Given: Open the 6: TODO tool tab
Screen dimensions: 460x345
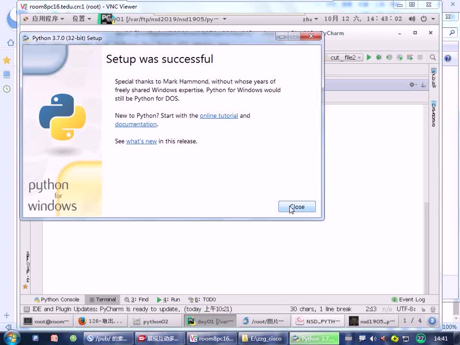Looking at the screenshot, I should pyautogui.click(x=202, y=299).
